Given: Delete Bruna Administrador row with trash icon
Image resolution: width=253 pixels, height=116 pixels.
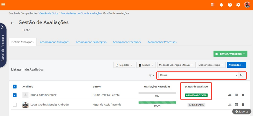Looking at the screenshot, I should coord(243,95).
